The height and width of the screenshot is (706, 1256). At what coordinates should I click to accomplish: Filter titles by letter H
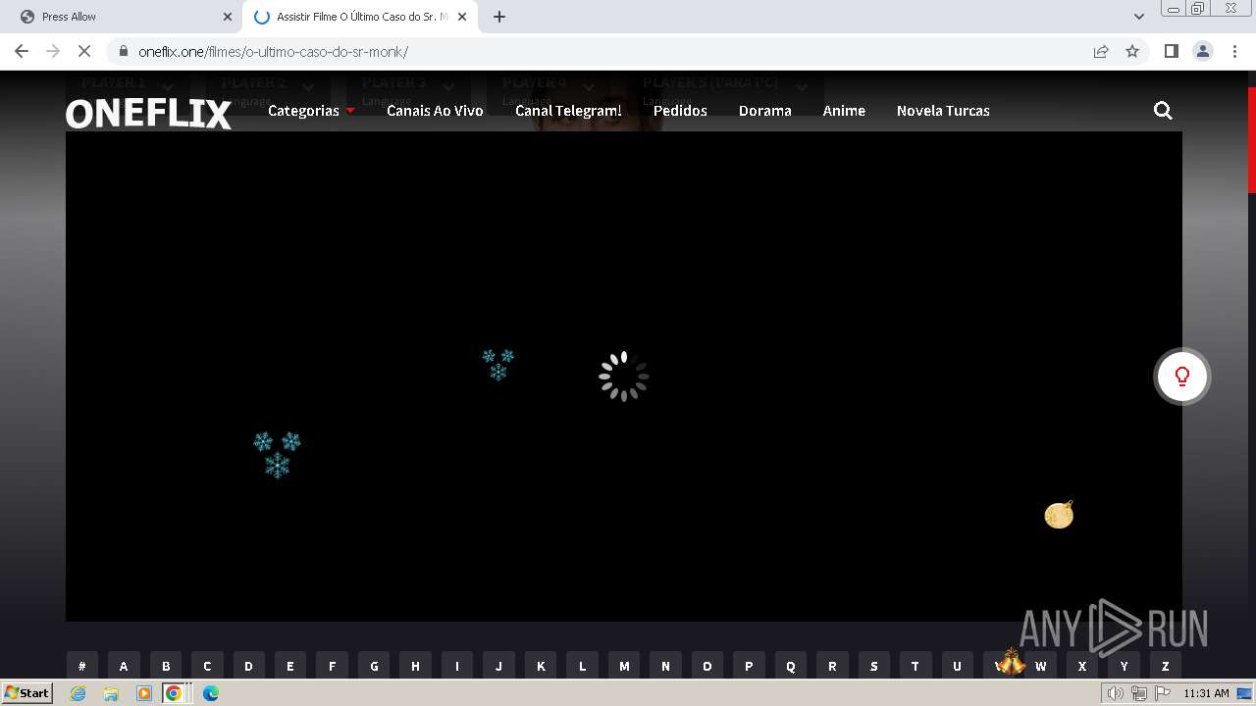[415, 666]
